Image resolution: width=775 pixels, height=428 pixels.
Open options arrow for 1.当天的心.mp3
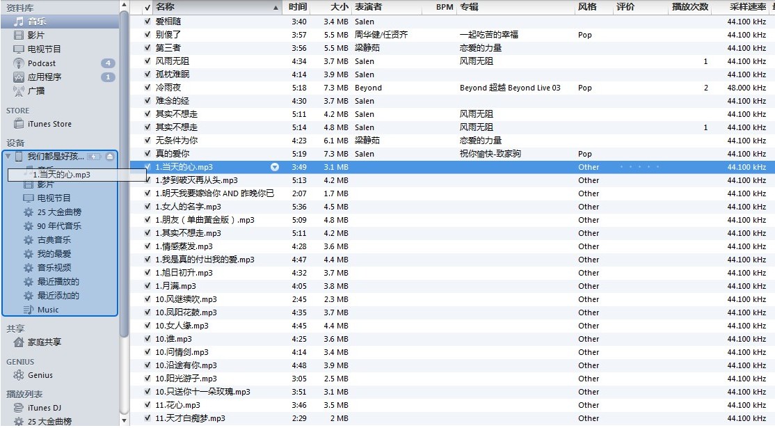click(275, 167)
